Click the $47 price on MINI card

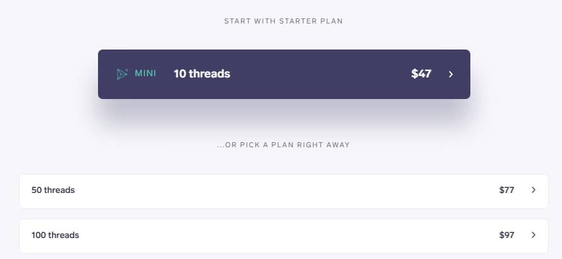pyautogui.click(x=421, y=74)
